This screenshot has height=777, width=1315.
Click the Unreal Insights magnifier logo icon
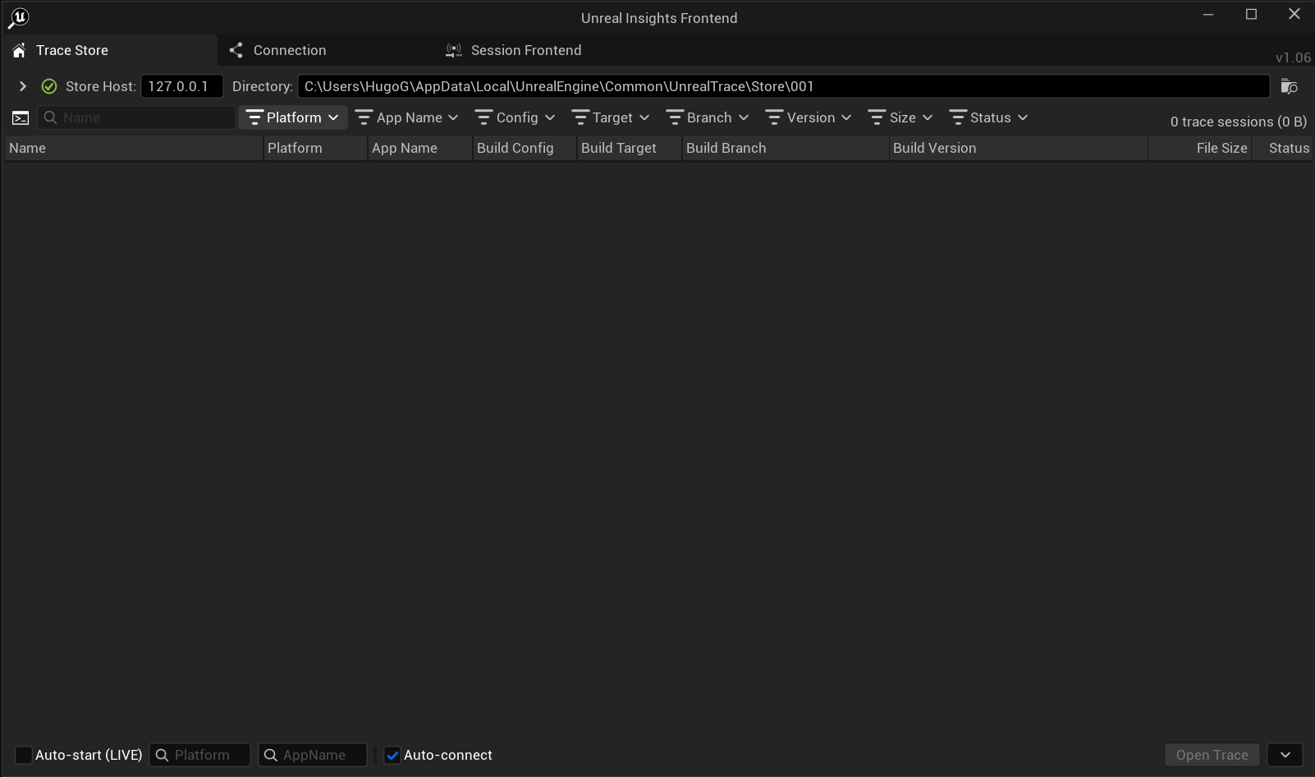coord(18,17)
